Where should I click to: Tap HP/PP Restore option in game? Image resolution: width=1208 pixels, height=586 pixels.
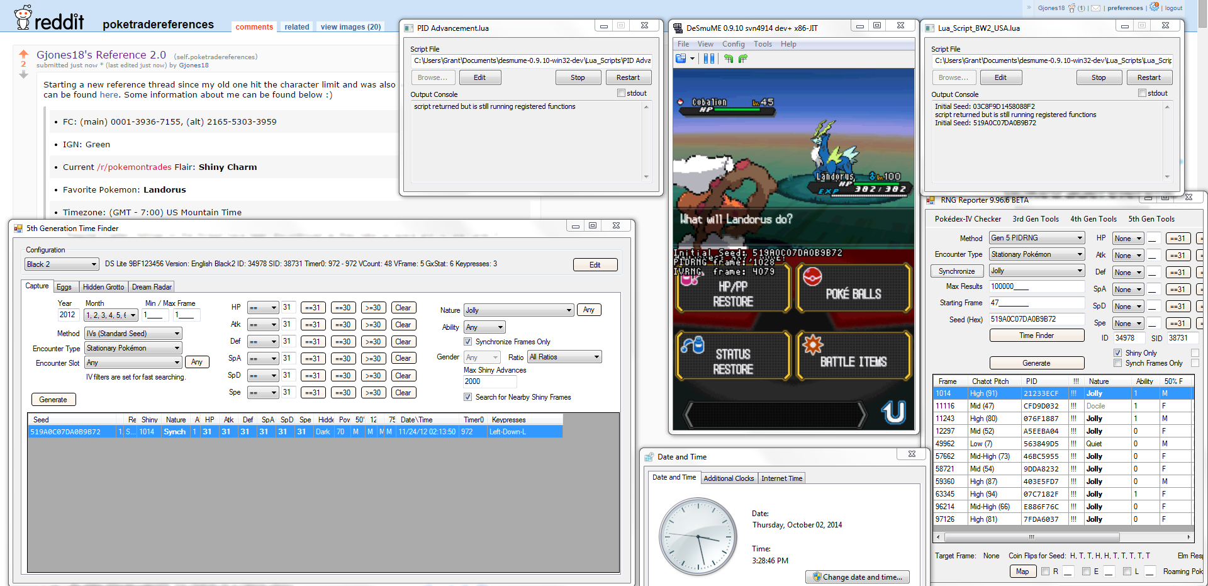(x=733, y=288)
